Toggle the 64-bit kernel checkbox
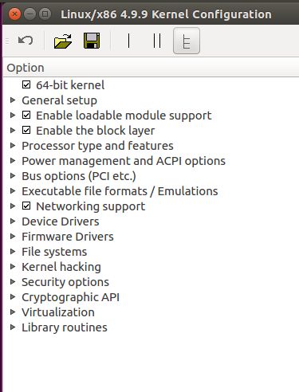The width and height of the screenshot is (299, 392). point(26,84)
